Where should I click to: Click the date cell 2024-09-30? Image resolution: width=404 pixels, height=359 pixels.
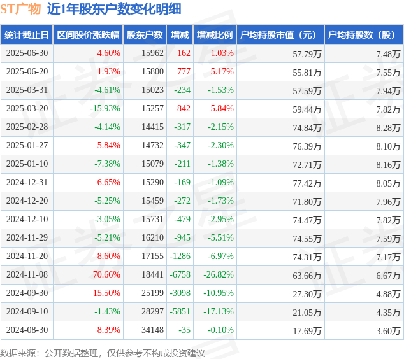point(27,293)
